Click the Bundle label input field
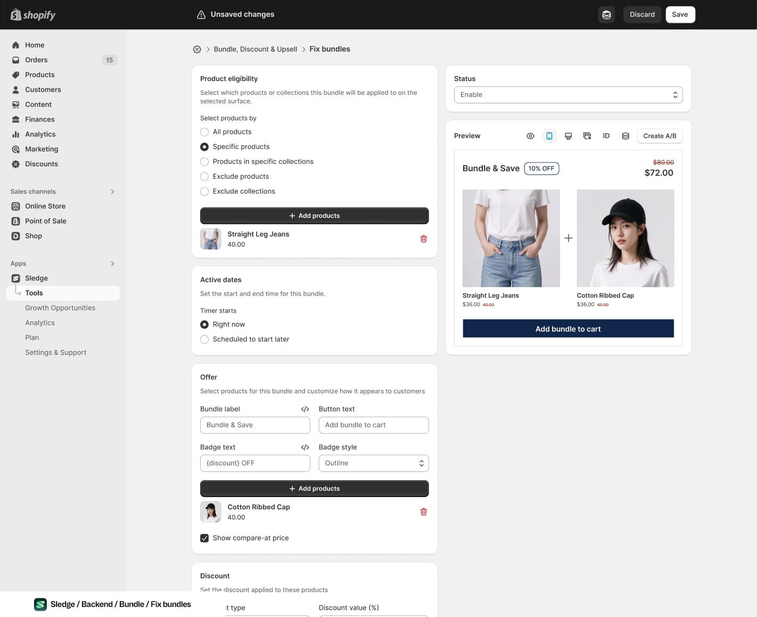This screenshot has height=617, width=757. [255, 425]
